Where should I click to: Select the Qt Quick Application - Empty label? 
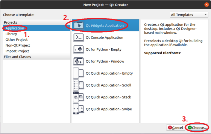[x=109, y=73]
